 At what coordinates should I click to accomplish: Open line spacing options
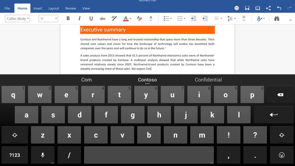click(230, 18)
